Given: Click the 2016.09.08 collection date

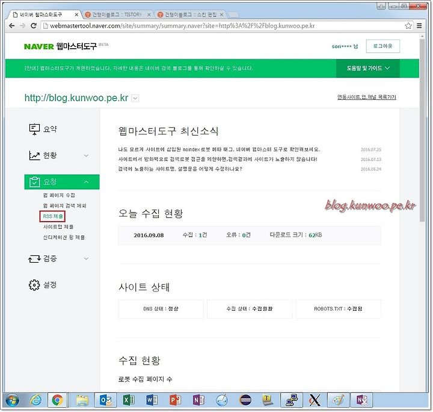Looking at the screenshot, I should pyautogui.click(x=149, y=236).
